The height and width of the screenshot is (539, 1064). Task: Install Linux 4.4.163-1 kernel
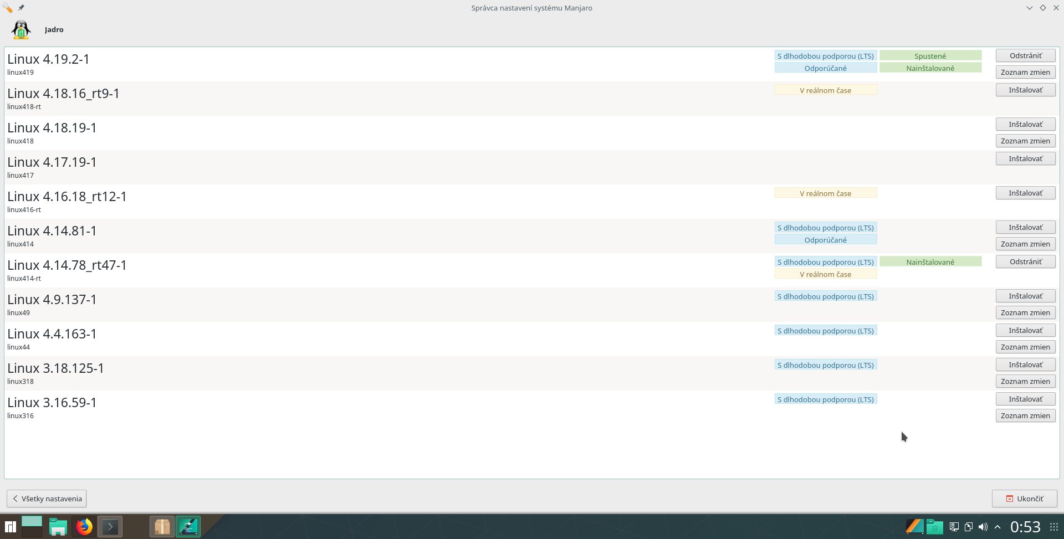tap(1026, 330)
